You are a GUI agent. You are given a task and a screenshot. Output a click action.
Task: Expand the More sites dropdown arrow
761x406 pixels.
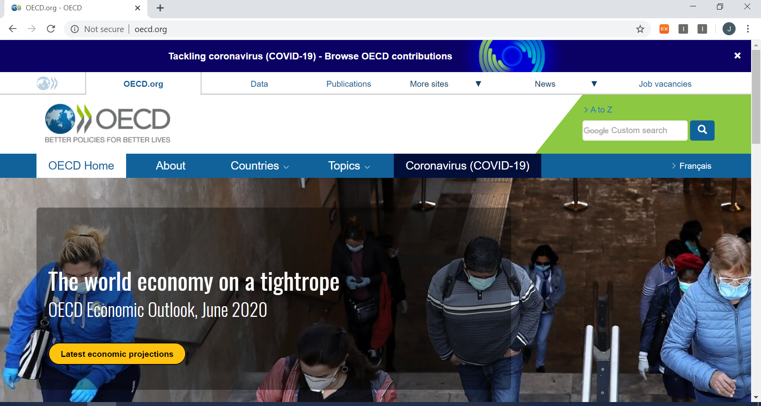pos(478,84)
